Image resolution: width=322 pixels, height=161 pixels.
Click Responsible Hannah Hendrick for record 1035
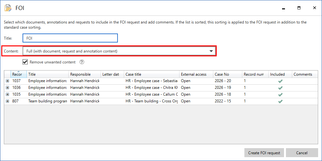coord(85,94)
